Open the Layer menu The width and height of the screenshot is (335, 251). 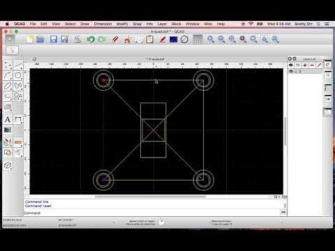coord(162,24)
